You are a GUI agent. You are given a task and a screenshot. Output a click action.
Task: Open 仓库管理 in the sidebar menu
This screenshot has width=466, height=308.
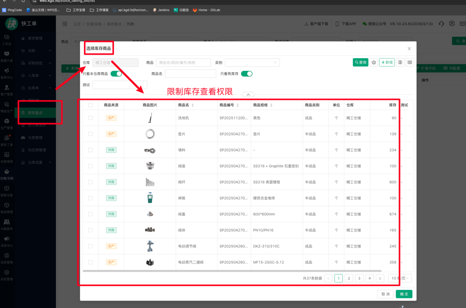35,138
